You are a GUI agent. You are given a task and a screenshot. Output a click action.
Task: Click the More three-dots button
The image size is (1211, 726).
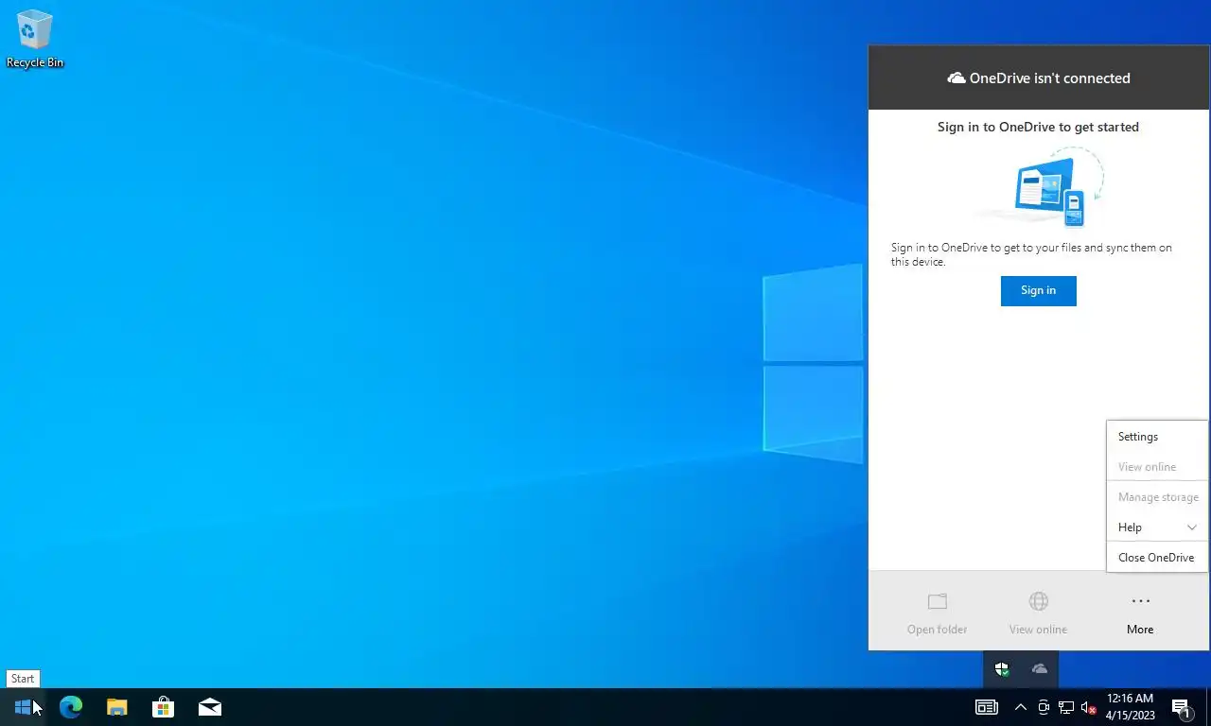[1140, 614]
